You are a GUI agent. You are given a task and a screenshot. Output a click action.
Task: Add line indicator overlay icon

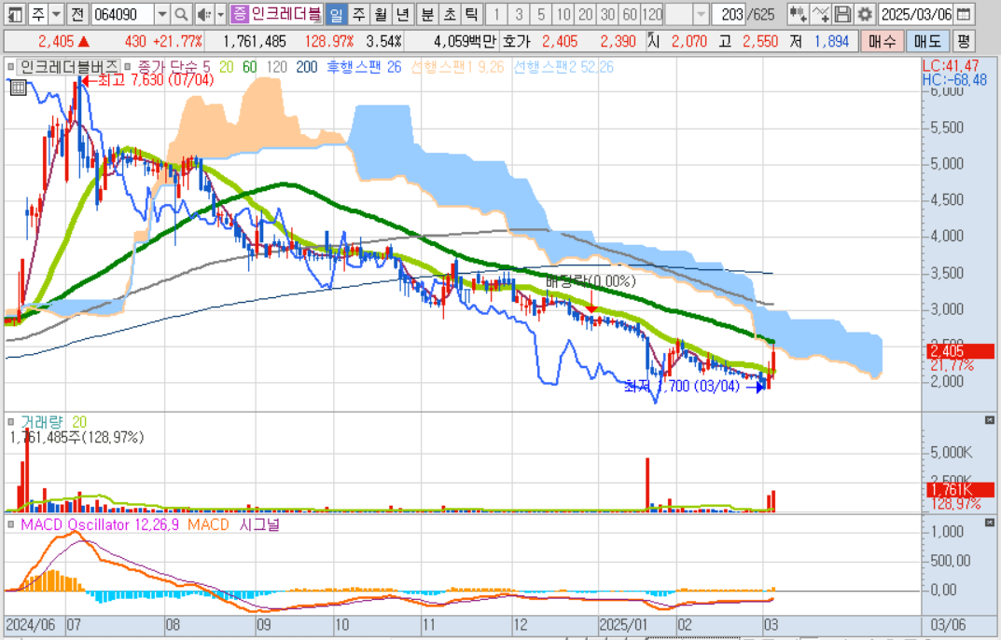tap(820, 13)
